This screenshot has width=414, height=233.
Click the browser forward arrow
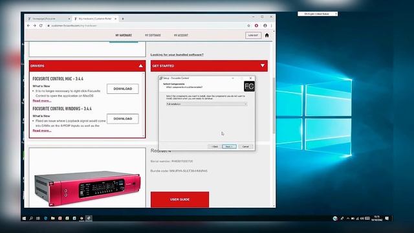tap(34, 26)
